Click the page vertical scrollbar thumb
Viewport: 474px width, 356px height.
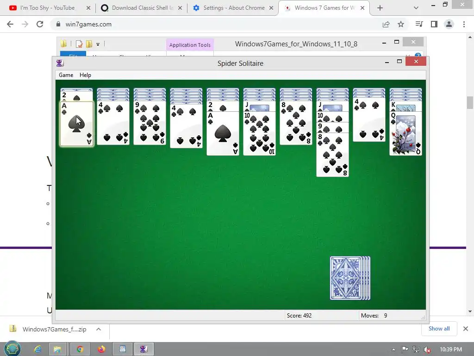pyautogui.click(x=470, y=102)
